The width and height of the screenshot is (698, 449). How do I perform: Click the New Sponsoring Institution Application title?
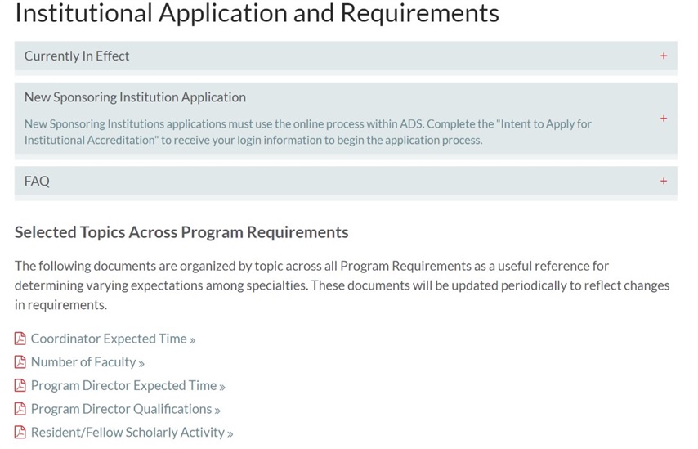coord(135,97)
